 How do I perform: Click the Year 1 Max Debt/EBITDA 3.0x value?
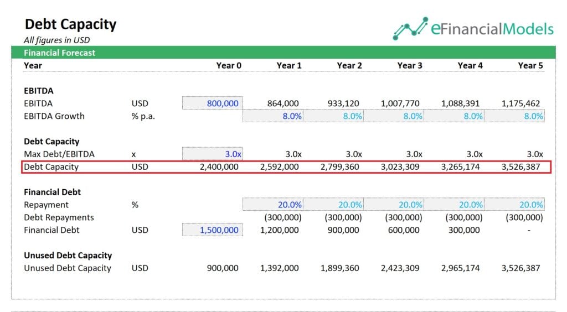(x=293, y=154)
